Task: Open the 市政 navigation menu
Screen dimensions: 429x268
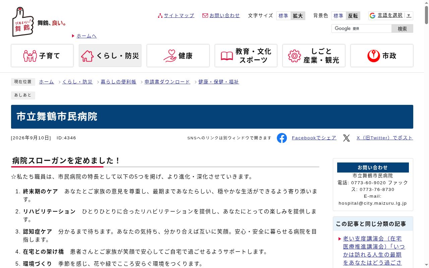Action: point(382,56)
